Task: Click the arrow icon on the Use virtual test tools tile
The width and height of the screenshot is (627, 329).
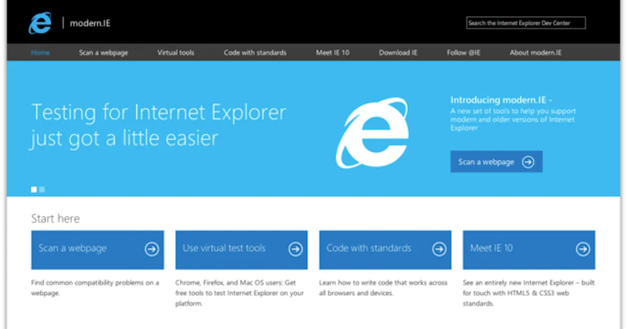Action: (296, 250)
